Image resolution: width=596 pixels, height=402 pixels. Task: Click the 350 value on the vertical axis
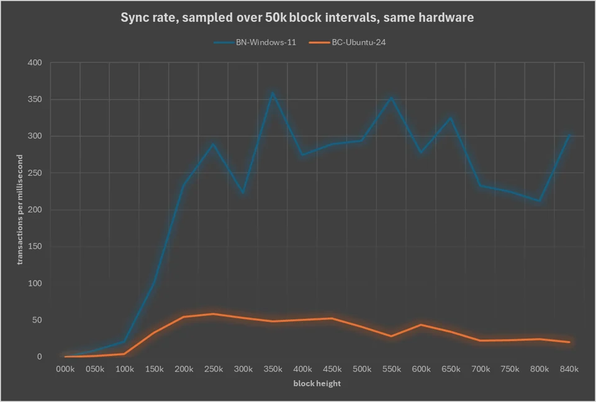tap(35, 99)
